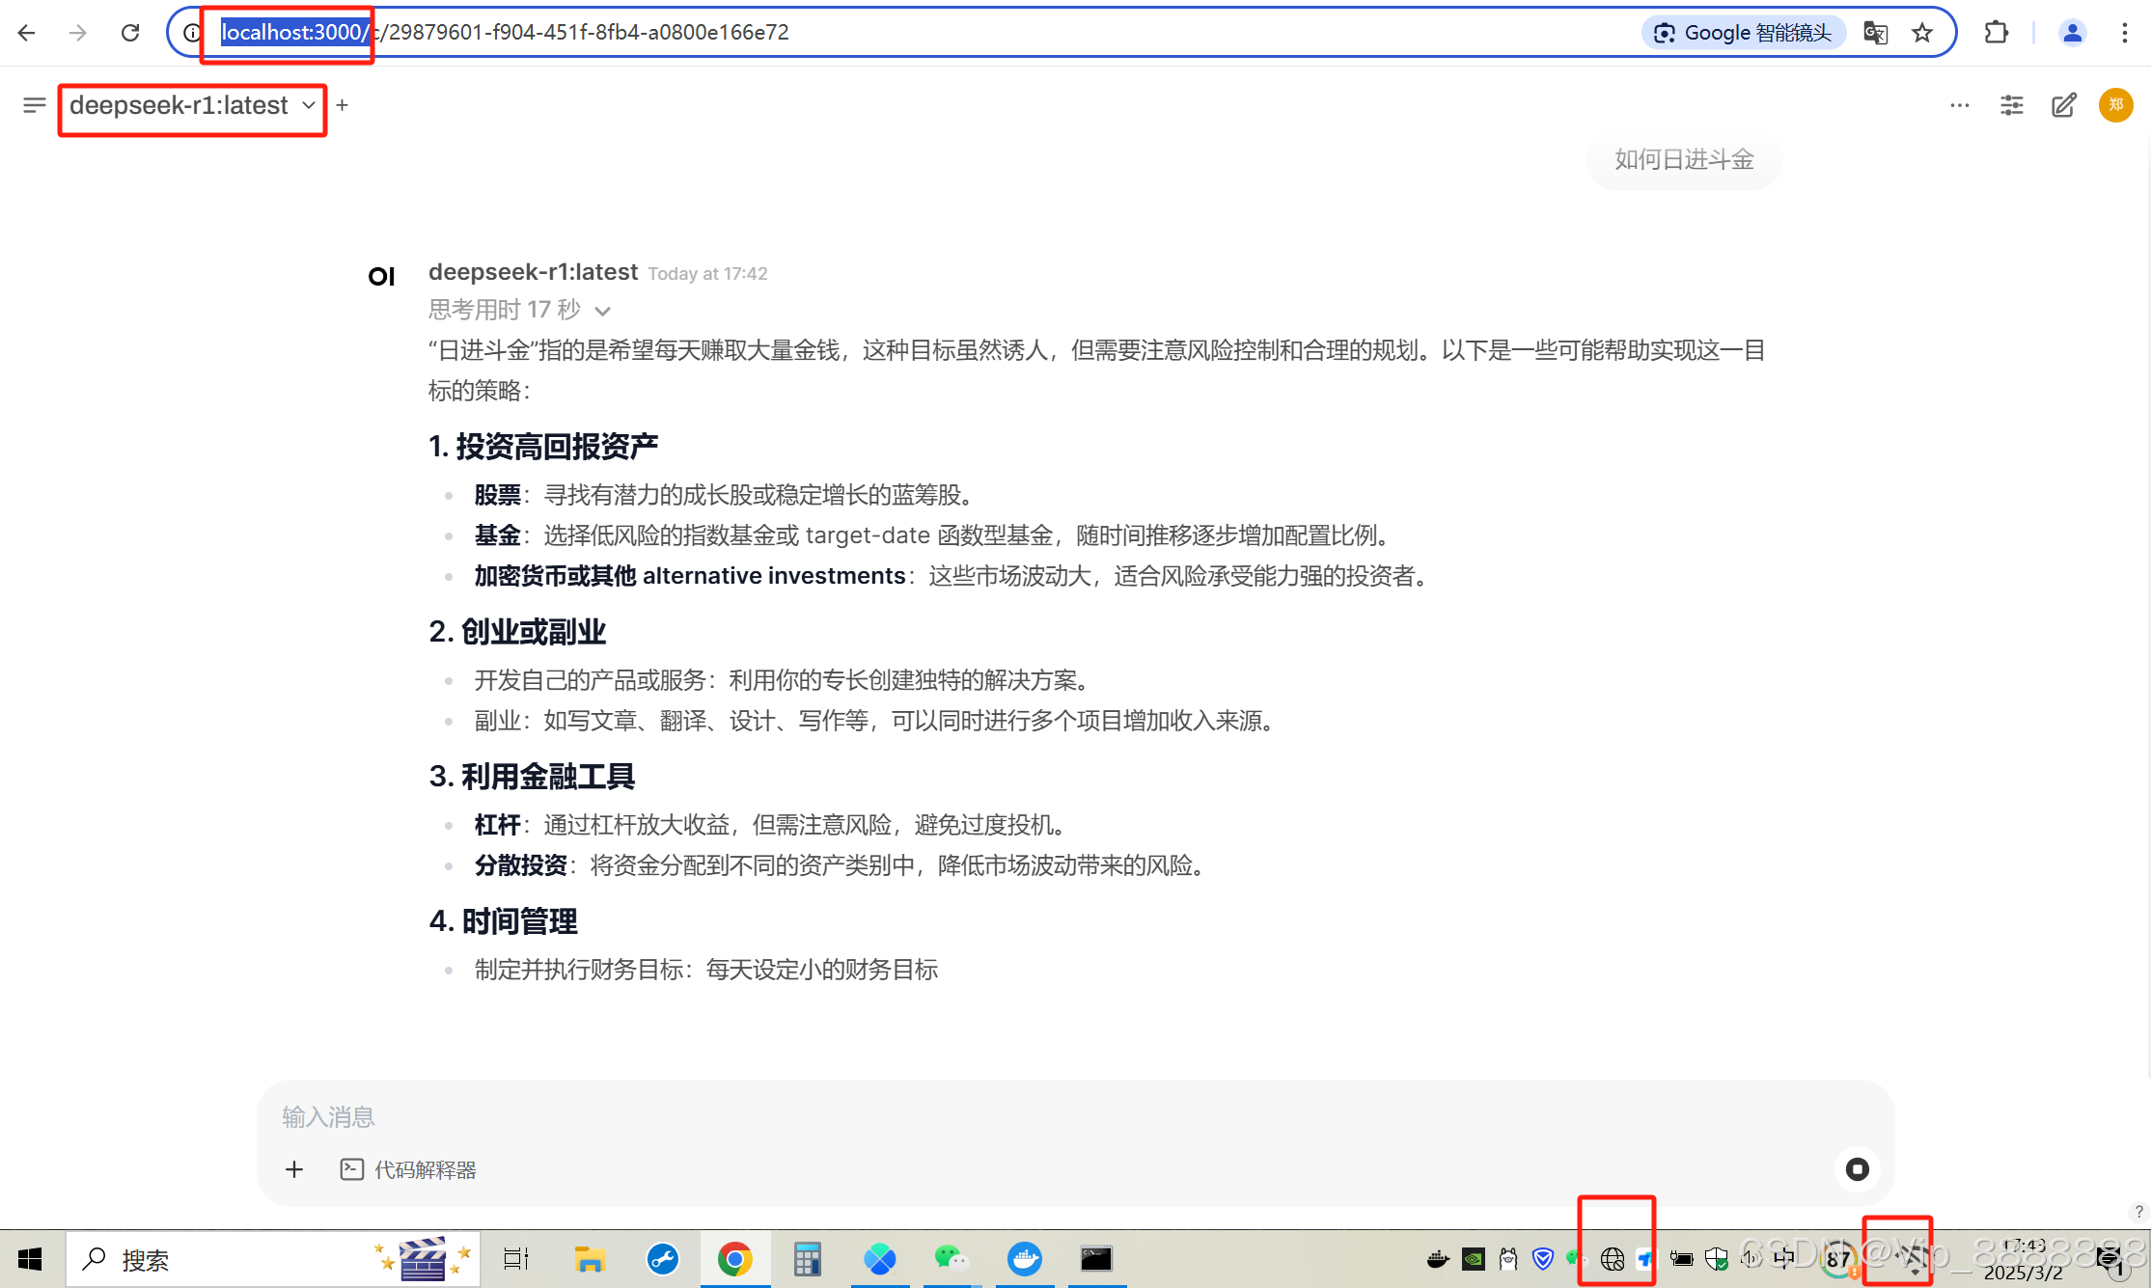This screenshot has height=1288, width=2151.
Task: Click heading 2. 创业或副业
Action: 517,632
